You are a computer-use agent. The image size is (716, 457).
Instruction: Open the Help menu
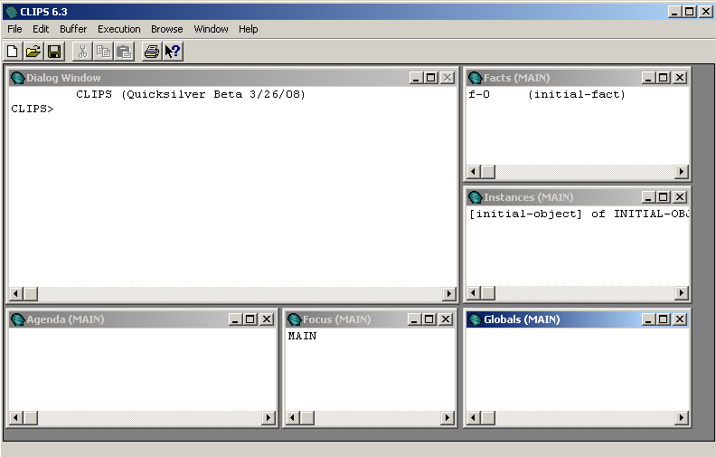(x=249, y=29)
